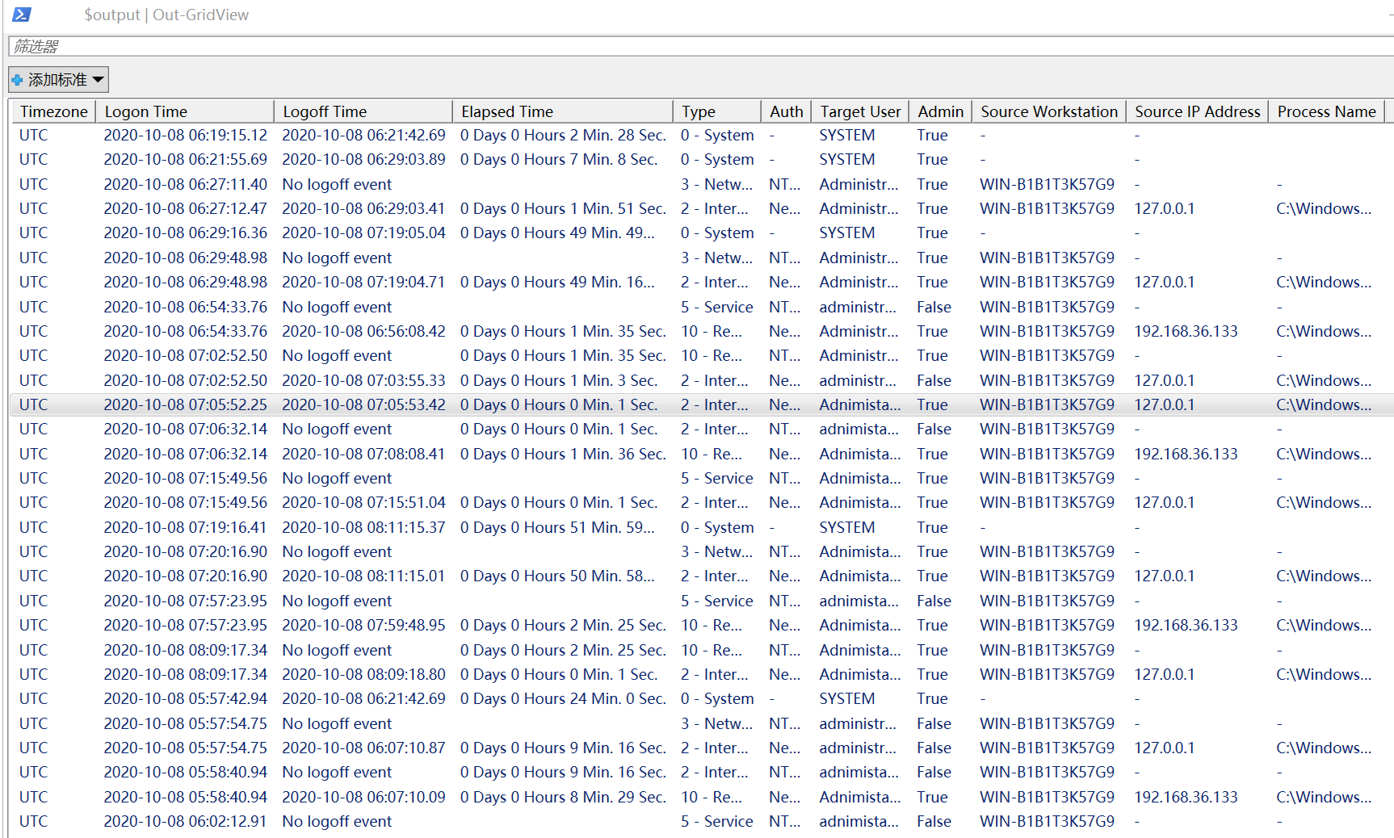1394x838 pixels.
Task: Sort by the Admin column header
Action: tap(940, 111)
